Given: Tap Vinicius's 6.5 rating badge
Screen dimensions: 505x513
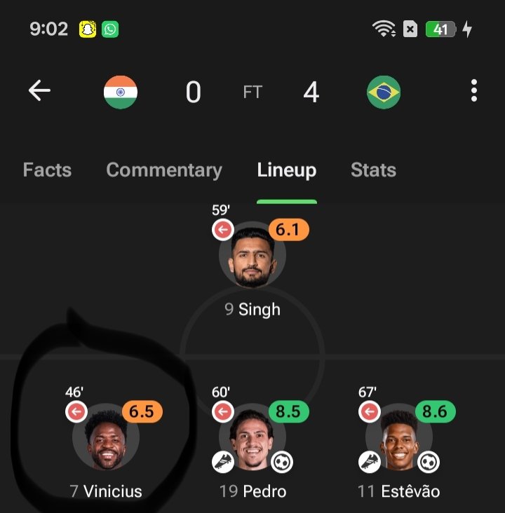Looking at the screenshot, I should tap(142, 411).
